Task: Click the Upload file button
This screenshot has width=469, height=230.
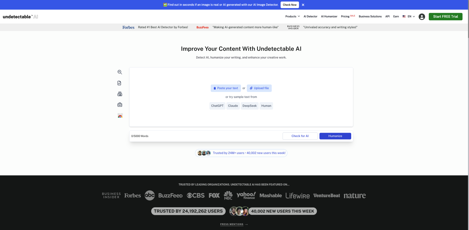Action: pos(259,88)
